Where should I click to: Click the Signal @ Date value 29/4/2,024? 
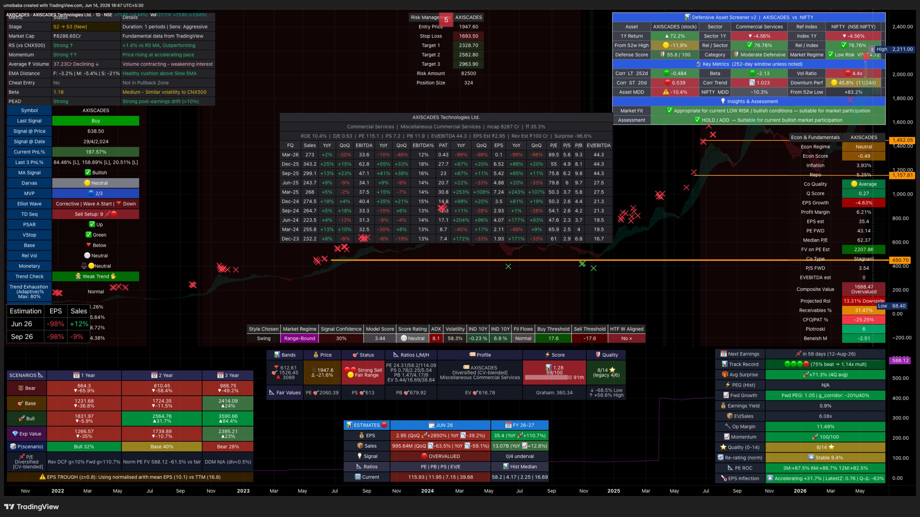coord(96,142)
